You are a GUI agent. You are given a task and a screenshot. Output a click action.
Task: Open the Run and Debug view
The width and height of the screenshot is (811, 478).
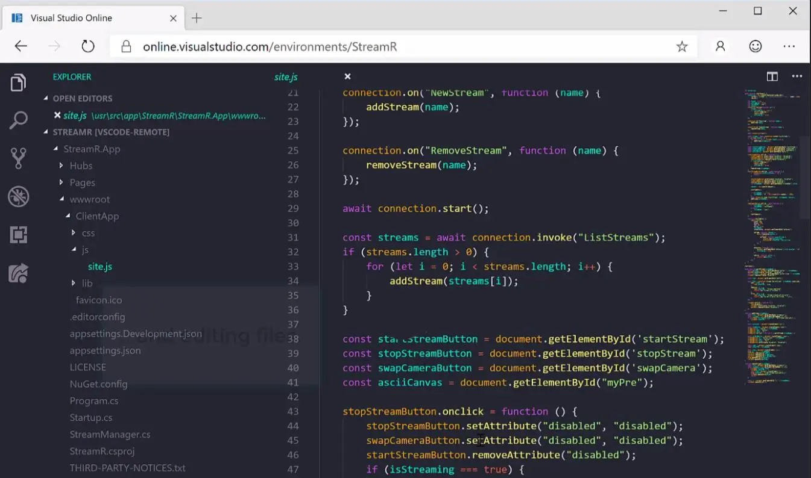pos(17,196)
